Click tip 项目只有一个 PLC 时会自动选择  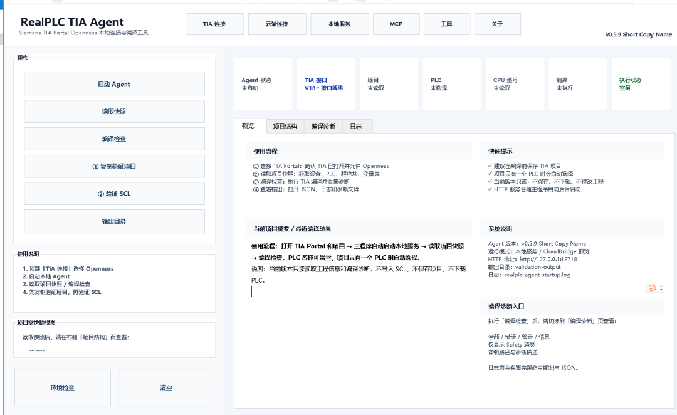point(531,174)
